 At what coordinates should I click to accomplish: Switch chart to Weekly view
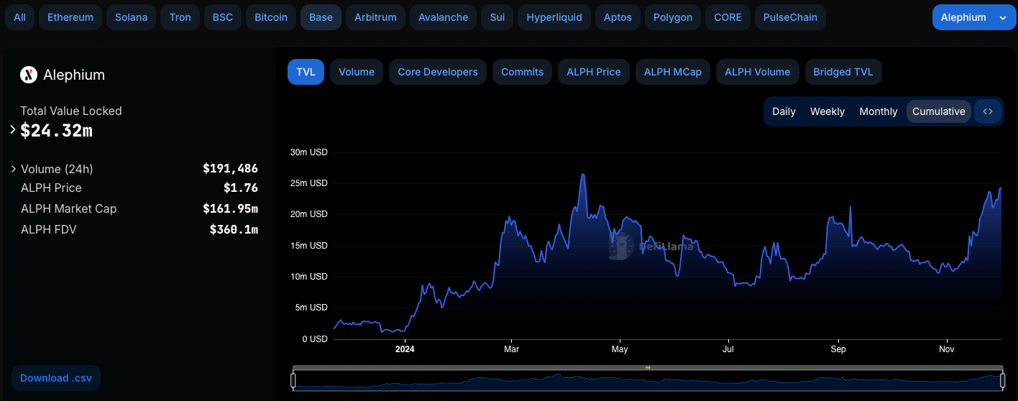pyautogui.click(x=827, y=111)
